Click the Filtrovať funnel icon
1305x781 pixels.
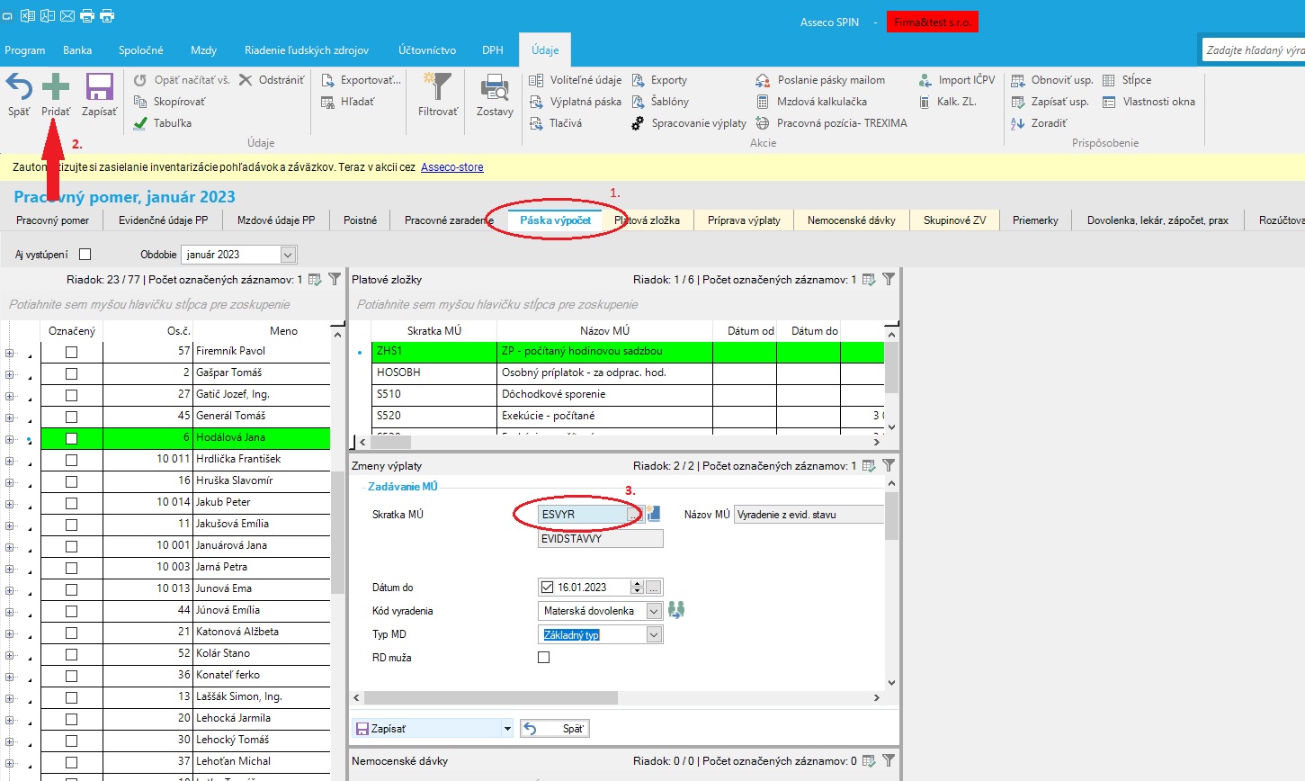(438, 86)
